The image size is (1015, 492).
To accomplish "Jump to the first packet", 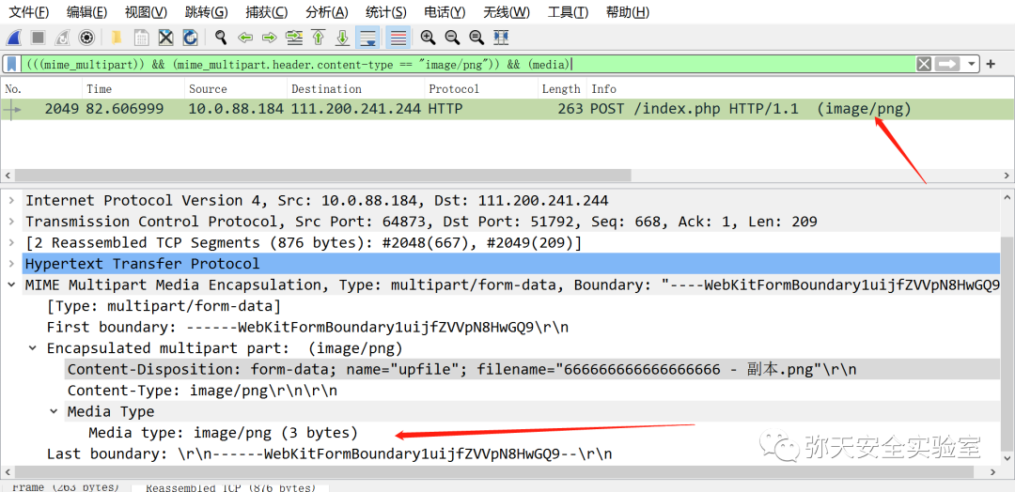I will click(x=318, y=38).
